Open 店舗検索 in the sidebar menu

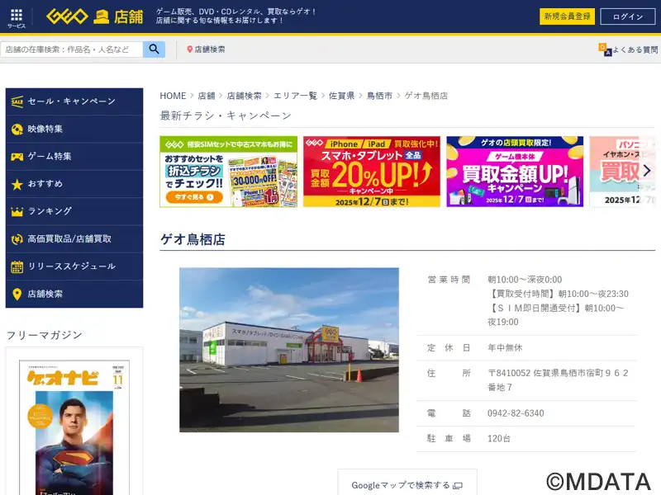tap(74, 294)
